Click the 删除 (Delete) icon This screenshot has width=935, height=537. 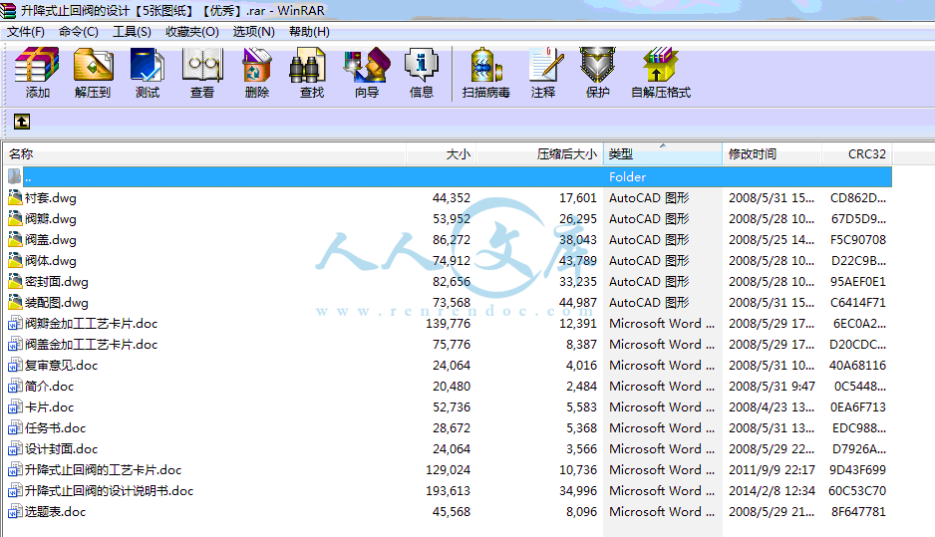(257, 65)
